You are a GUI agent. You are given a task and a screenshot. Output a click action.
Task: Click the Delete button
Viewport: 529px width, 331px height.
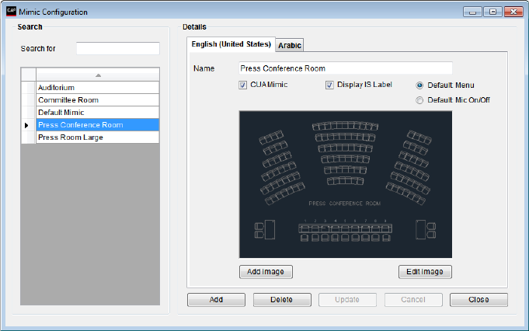coord(281,299)
